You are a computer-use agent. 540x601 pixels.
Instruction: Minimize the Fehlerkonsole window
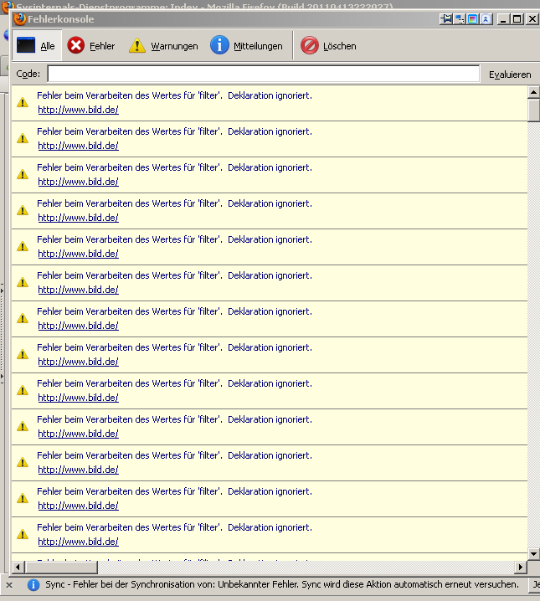click(504, 18)
